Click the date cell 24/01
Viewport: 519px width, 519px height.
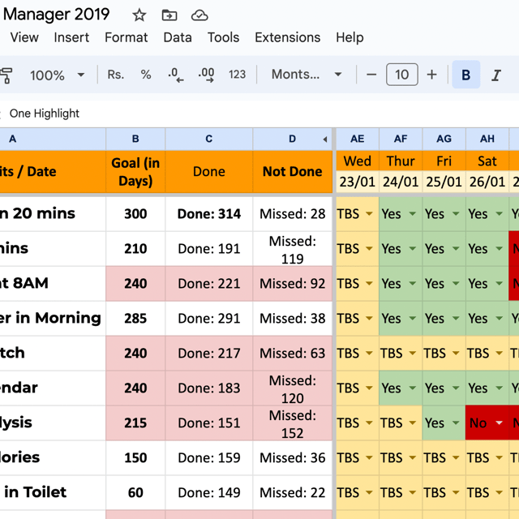(401, 182)
